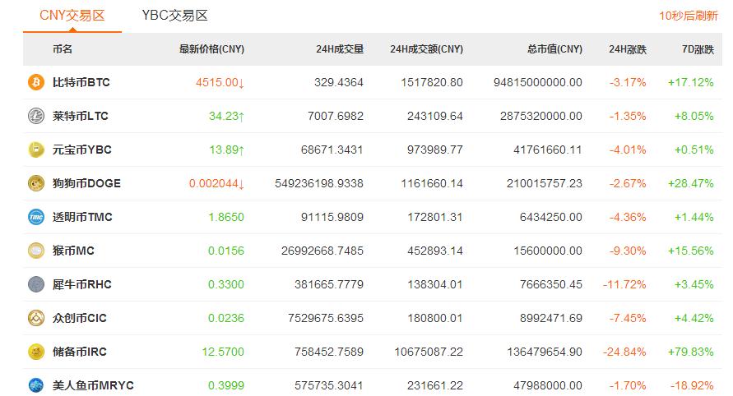This screenshot has width=733, height=396.
Task: Click the 24H成交量 column header
Action: [340, 49]
